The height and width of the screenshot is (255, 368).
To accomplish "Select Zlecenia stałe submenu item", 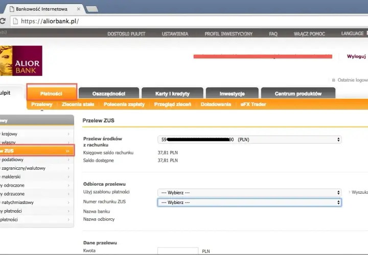I will [x=78, y=105].
